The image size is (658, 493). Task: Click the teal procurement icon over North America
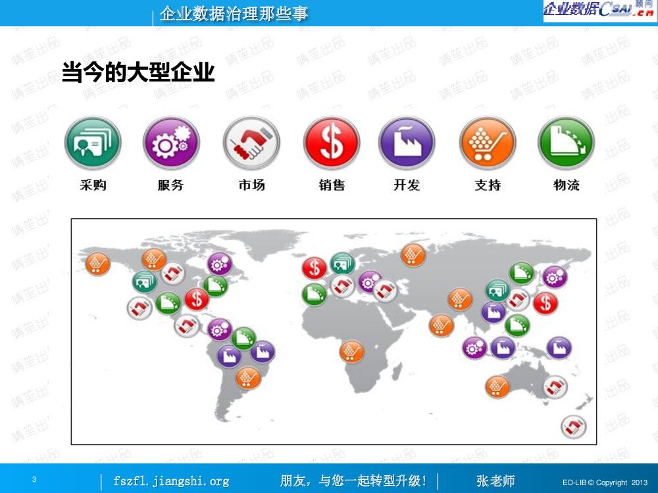pos(144,282)
